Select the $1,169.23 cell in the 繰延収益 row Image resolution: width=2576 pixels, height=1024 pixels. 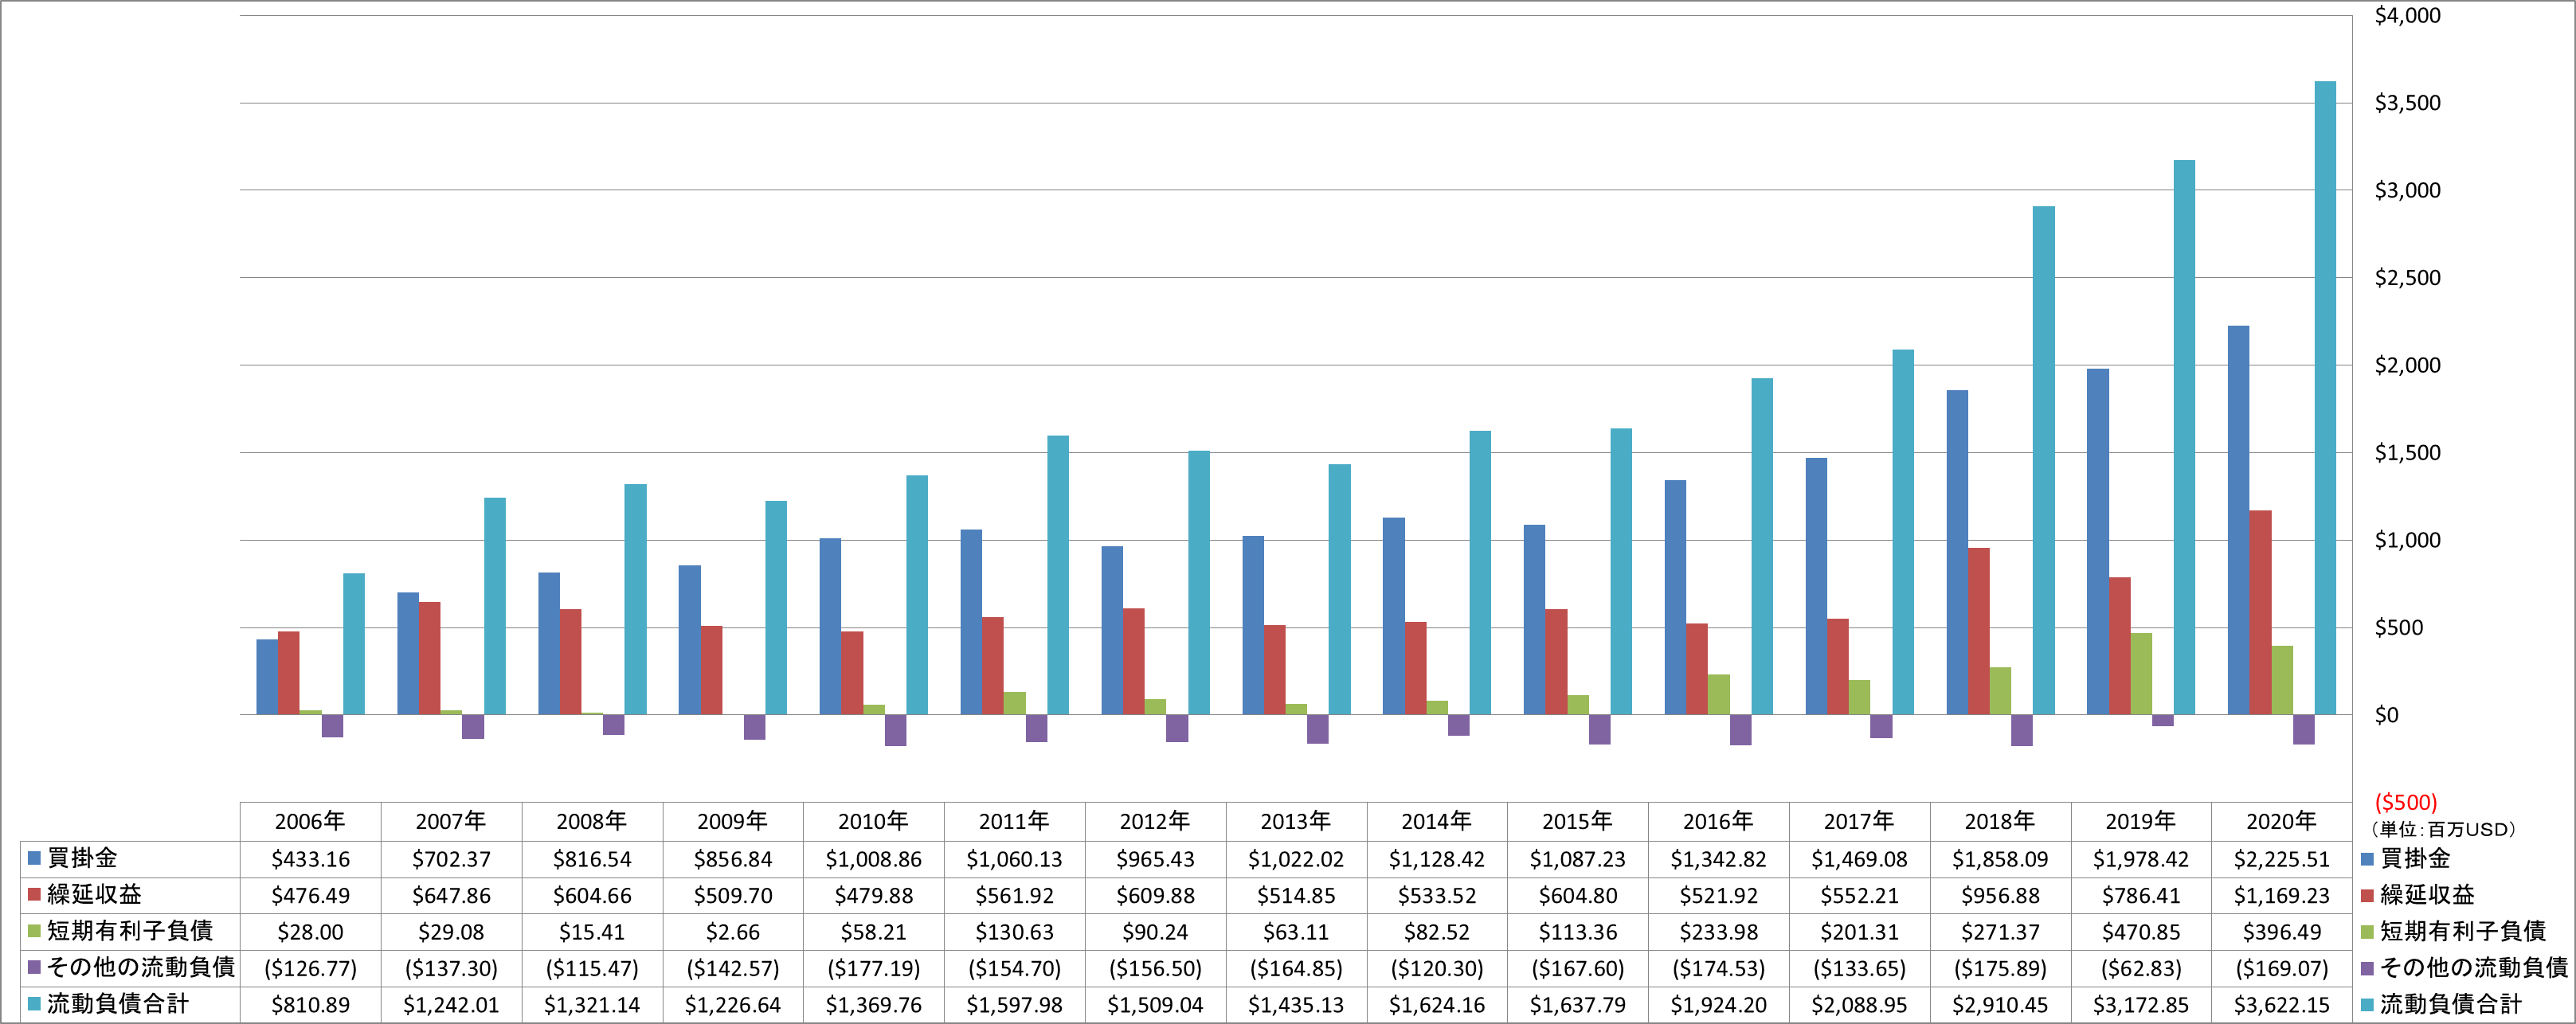point(2281,896)
